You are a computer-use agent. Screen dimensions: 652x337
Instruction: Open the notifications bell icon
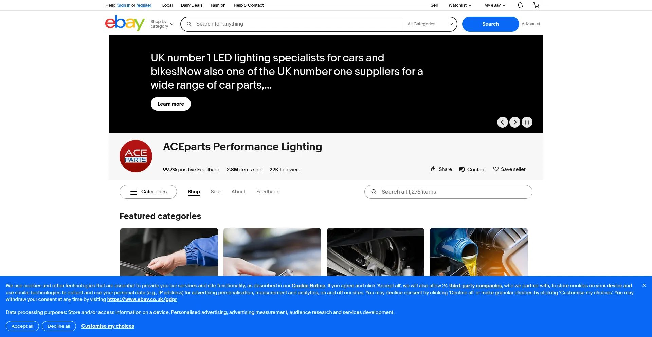point(520,5)
